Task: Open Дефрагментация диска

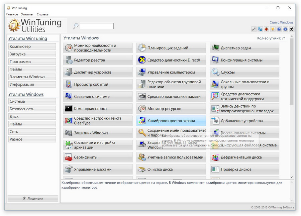Action: coord(244,157)
